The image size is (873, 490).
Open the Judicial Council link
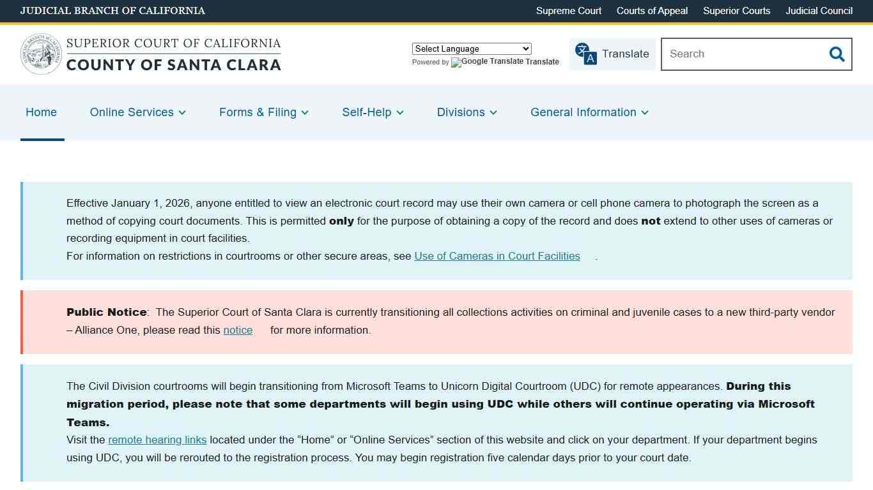(819, 11)
